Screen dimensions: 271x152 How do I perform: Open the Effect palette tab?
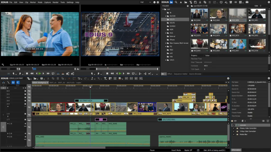tap(170, 74)
